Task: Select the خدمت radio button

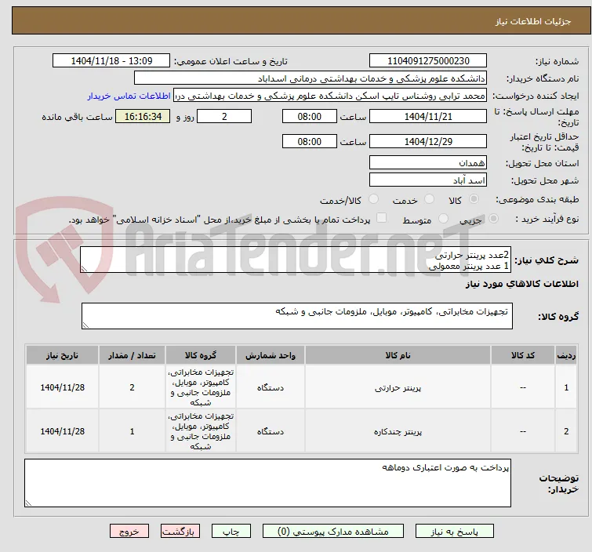Action: click(x=429, y=199)
